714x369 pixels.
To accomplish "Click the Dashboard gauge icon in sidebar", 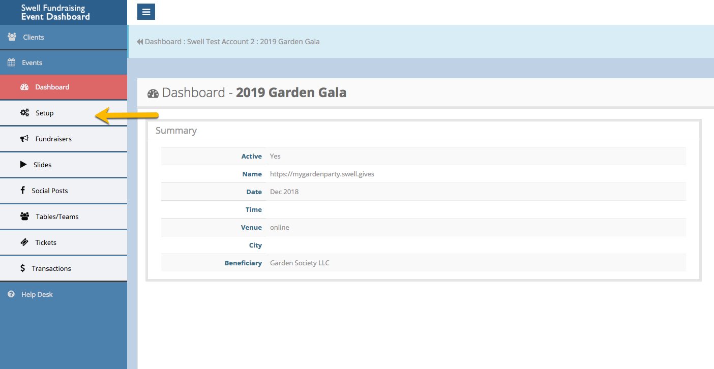I will pos(24,87).
